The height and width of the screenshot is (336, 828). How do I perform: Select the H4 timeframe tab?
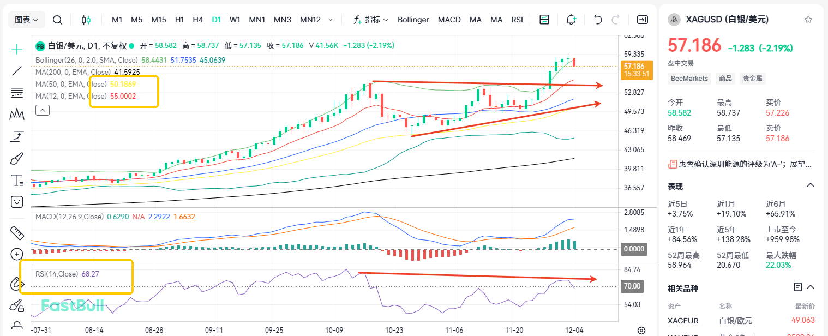tap(197, 19)
